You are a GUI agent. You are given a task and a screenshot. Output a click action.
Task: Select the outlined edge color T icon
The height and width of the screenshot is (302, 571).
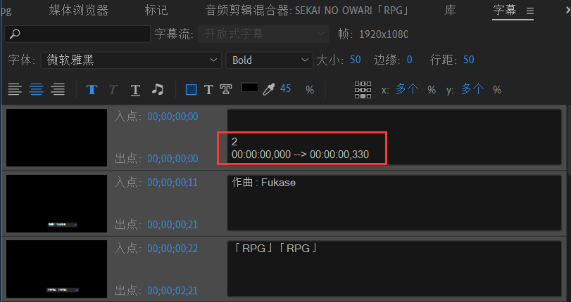point(226,89)
